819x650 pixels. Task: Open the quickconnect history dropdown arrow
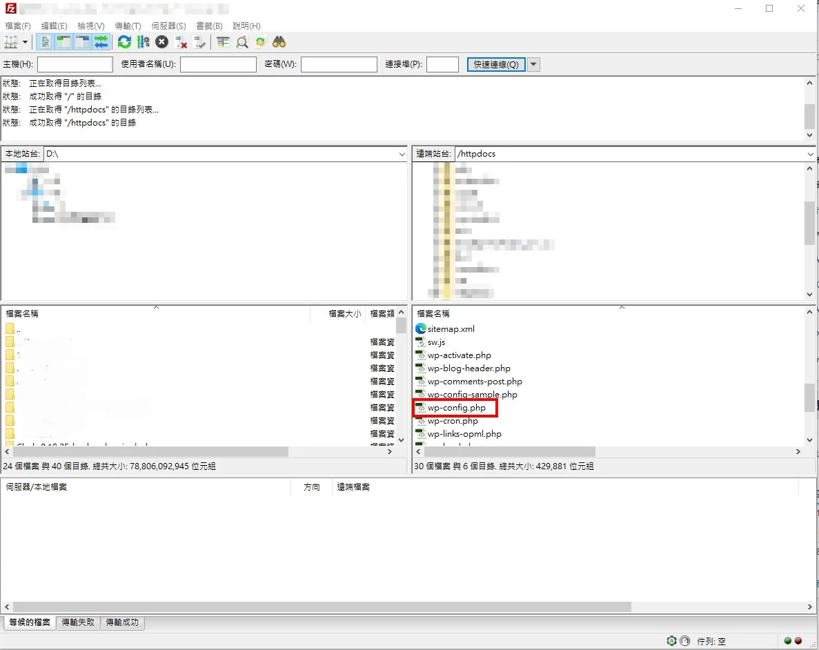[x=533, y=64]
